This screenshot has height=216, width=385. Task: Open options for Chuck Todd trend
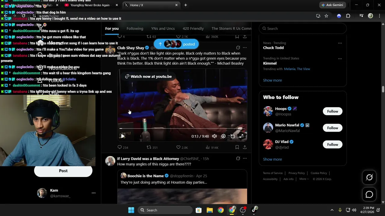tap(340, 43)
